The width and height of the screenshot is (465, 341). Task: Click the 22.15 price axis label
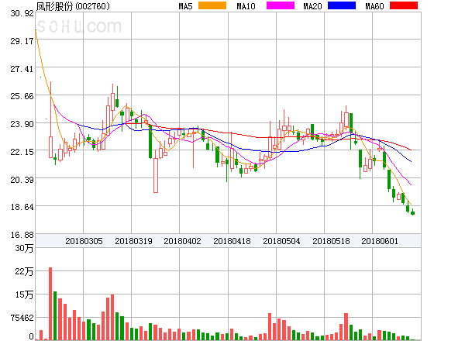point(22,152)
